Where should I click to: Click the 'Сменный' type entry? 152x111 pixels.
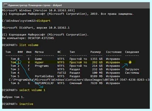pos(75,83)
